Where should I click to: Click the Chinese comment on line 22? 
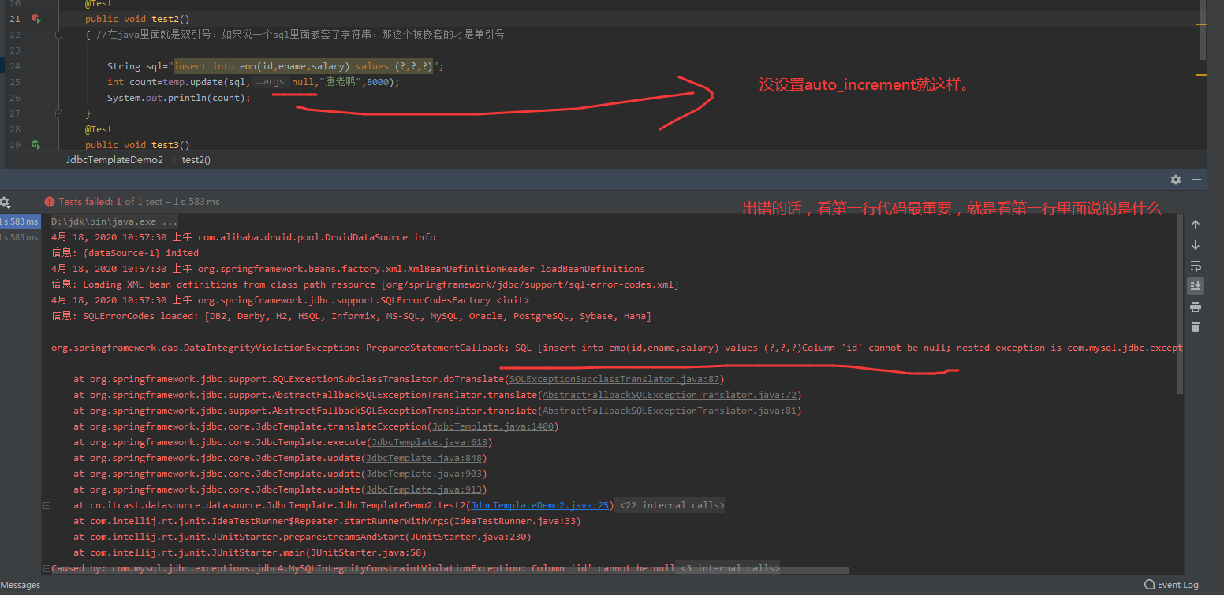point(300,35)
